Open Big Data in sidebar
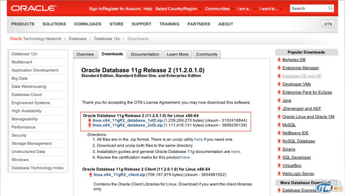Screen dimensions: 345x196 click(x=38, y=78)
